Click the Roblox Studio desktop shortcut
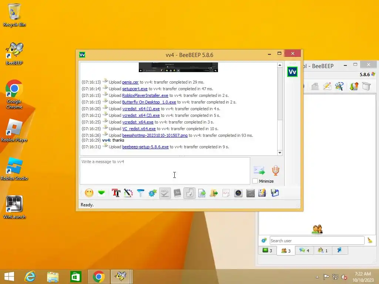 click(x=14, y=169)
